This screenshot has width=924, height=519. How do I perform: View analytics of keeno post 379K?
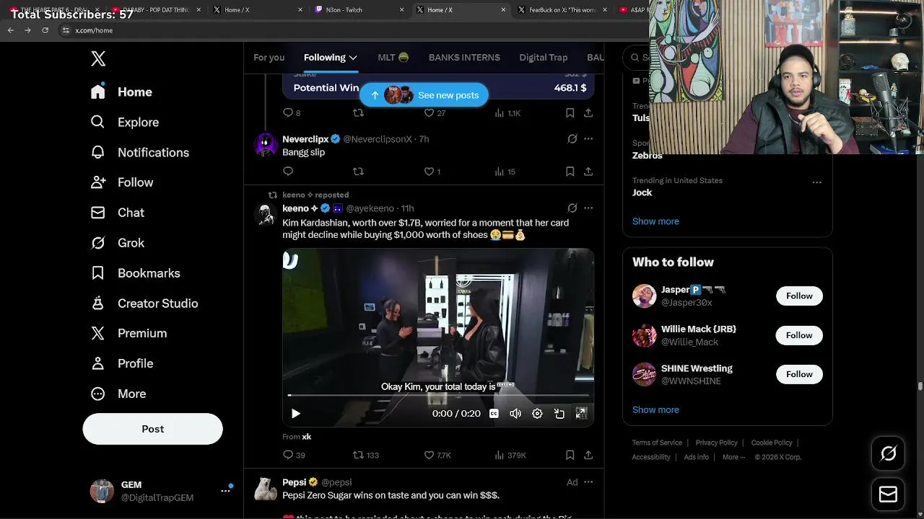tap(510, 456)
